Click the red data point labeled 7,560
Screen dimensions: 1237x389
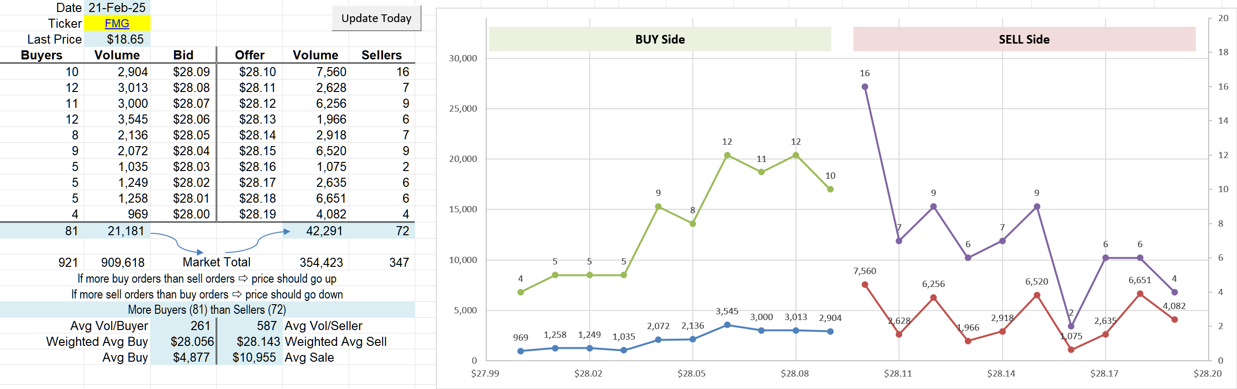(x=864, y=285)
